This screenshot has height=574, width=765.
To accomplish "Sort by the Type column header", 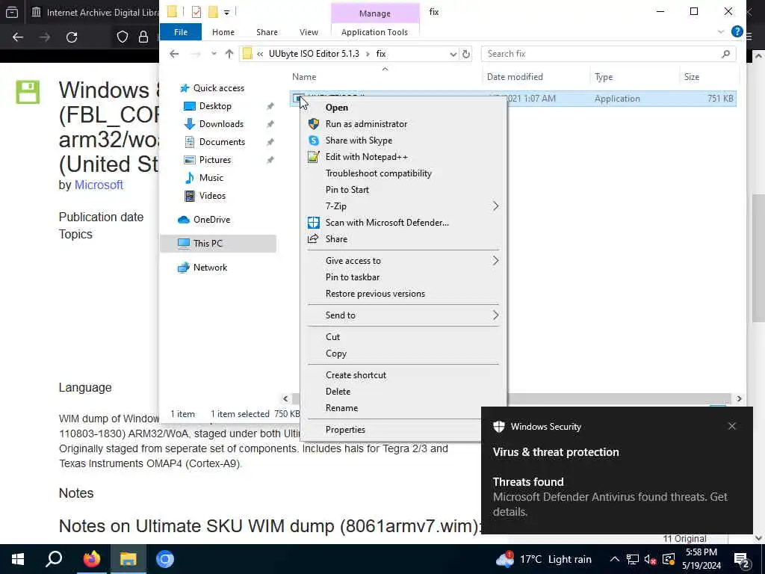I will click(604, 77).
